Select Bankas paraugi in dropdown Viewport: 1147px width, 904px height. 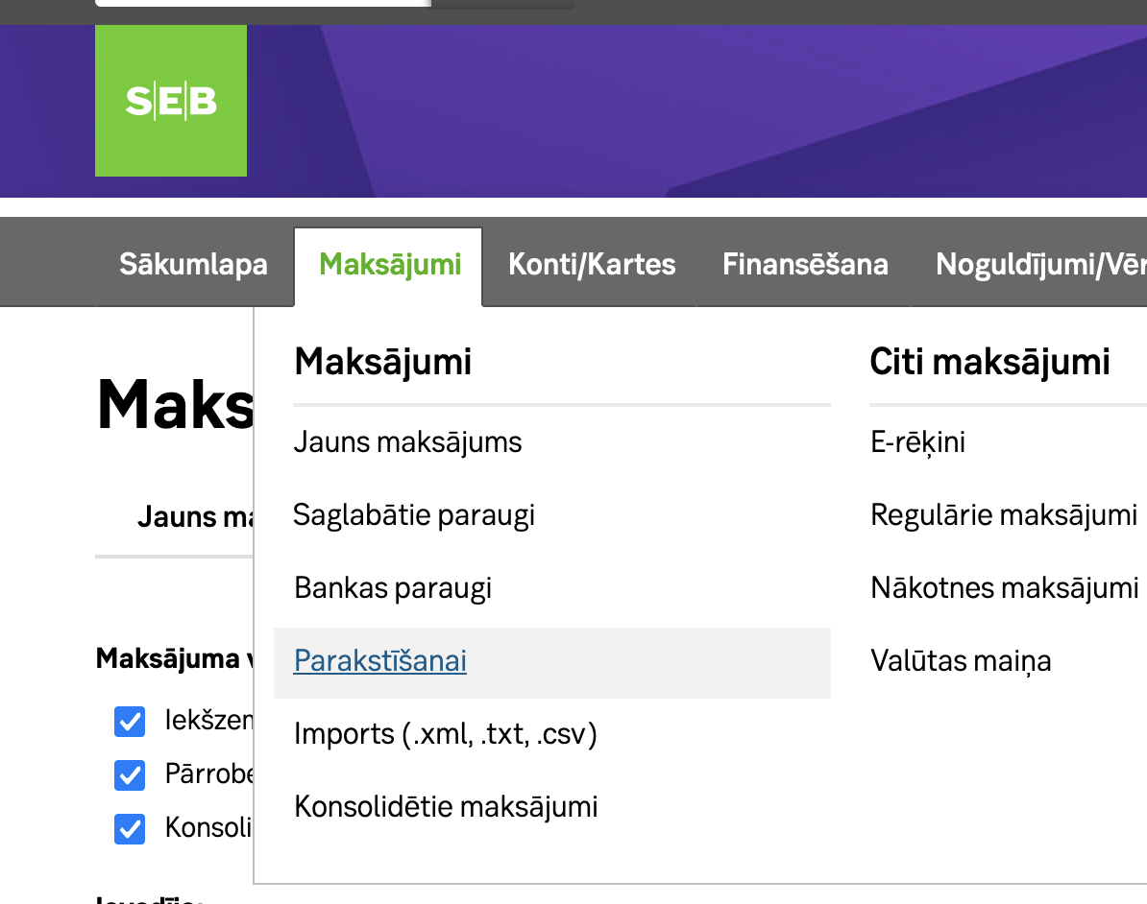(393, 587)
